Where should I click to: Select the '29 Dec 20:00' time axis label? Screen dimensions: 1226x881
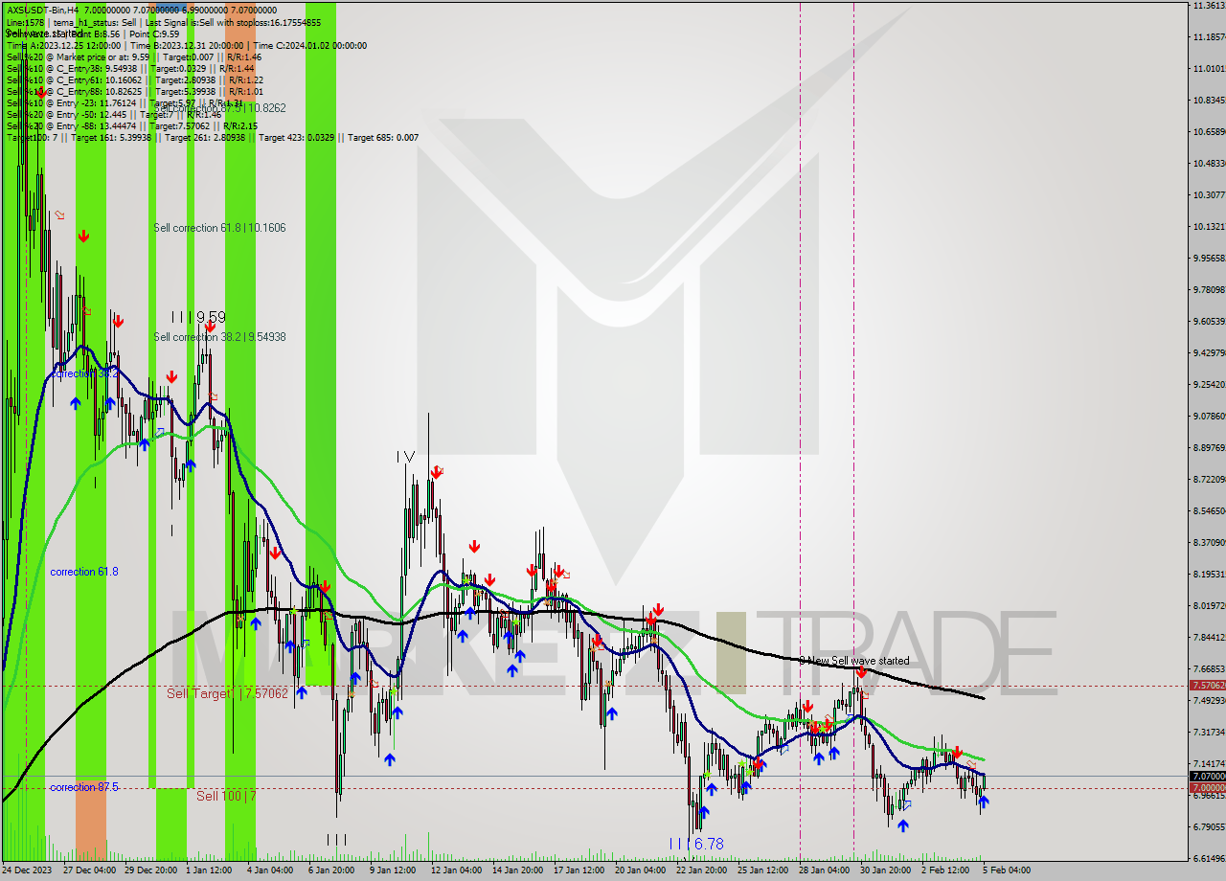point(151,870)
